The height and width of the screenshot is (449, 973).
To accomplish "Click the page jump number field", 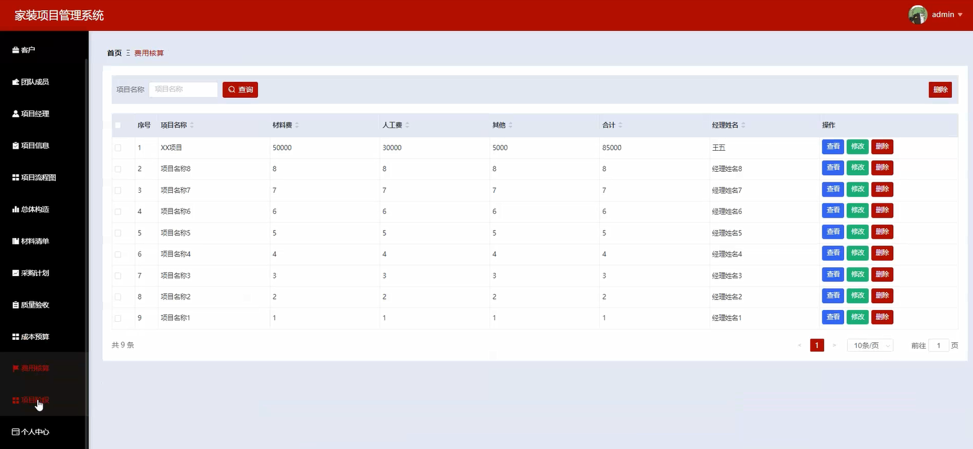I will [938, 345].
